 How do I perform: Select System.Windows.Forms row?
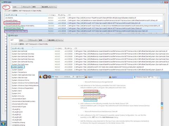click(x=25, y=80)
